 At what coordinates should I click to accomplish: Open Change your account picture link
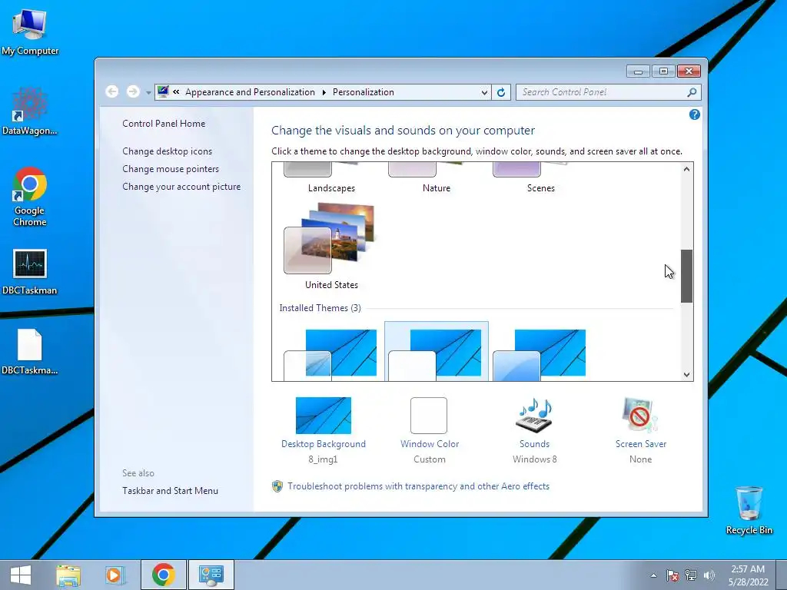click(x=181, y=186)
